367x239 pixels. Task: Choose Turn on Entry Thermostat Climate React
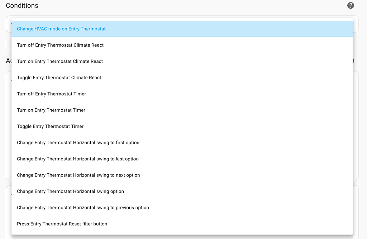[182, 61]
